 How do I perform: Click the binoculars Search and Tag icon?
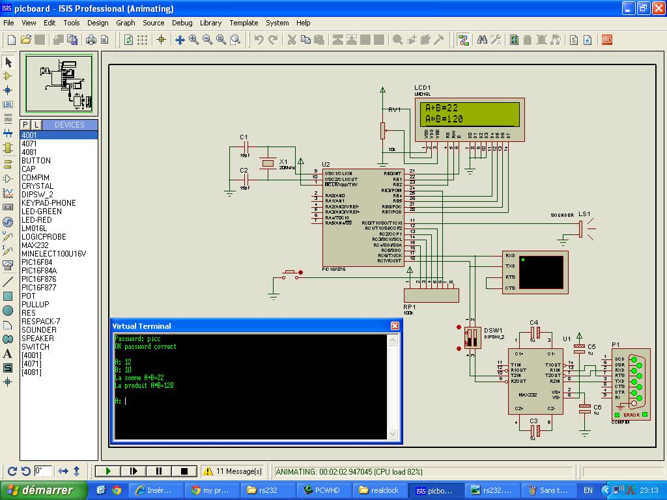pos(482,40)
